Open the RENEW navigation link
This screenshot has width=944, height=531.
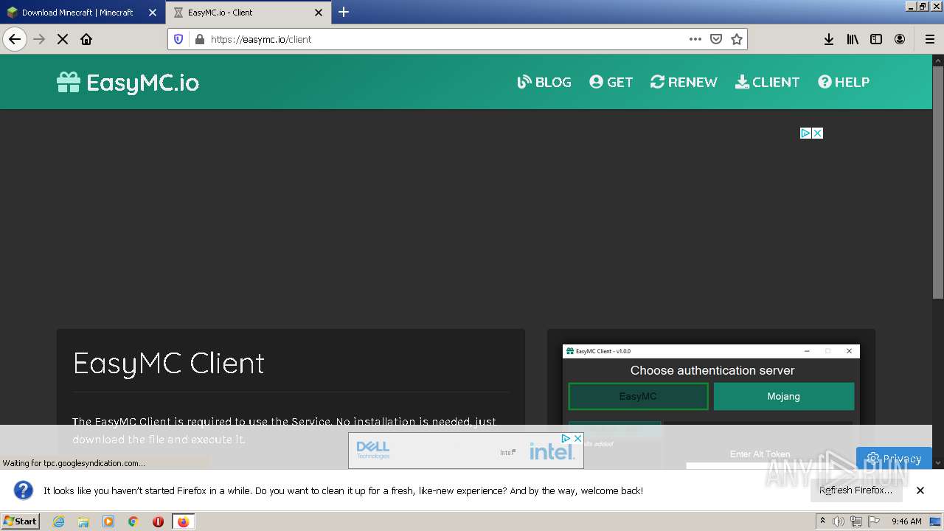coord(684,82)
